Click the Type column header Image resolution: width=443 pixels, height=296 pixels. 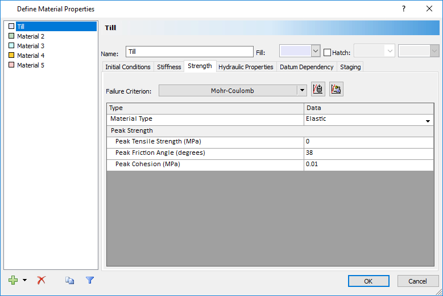(x=205, y=108)
